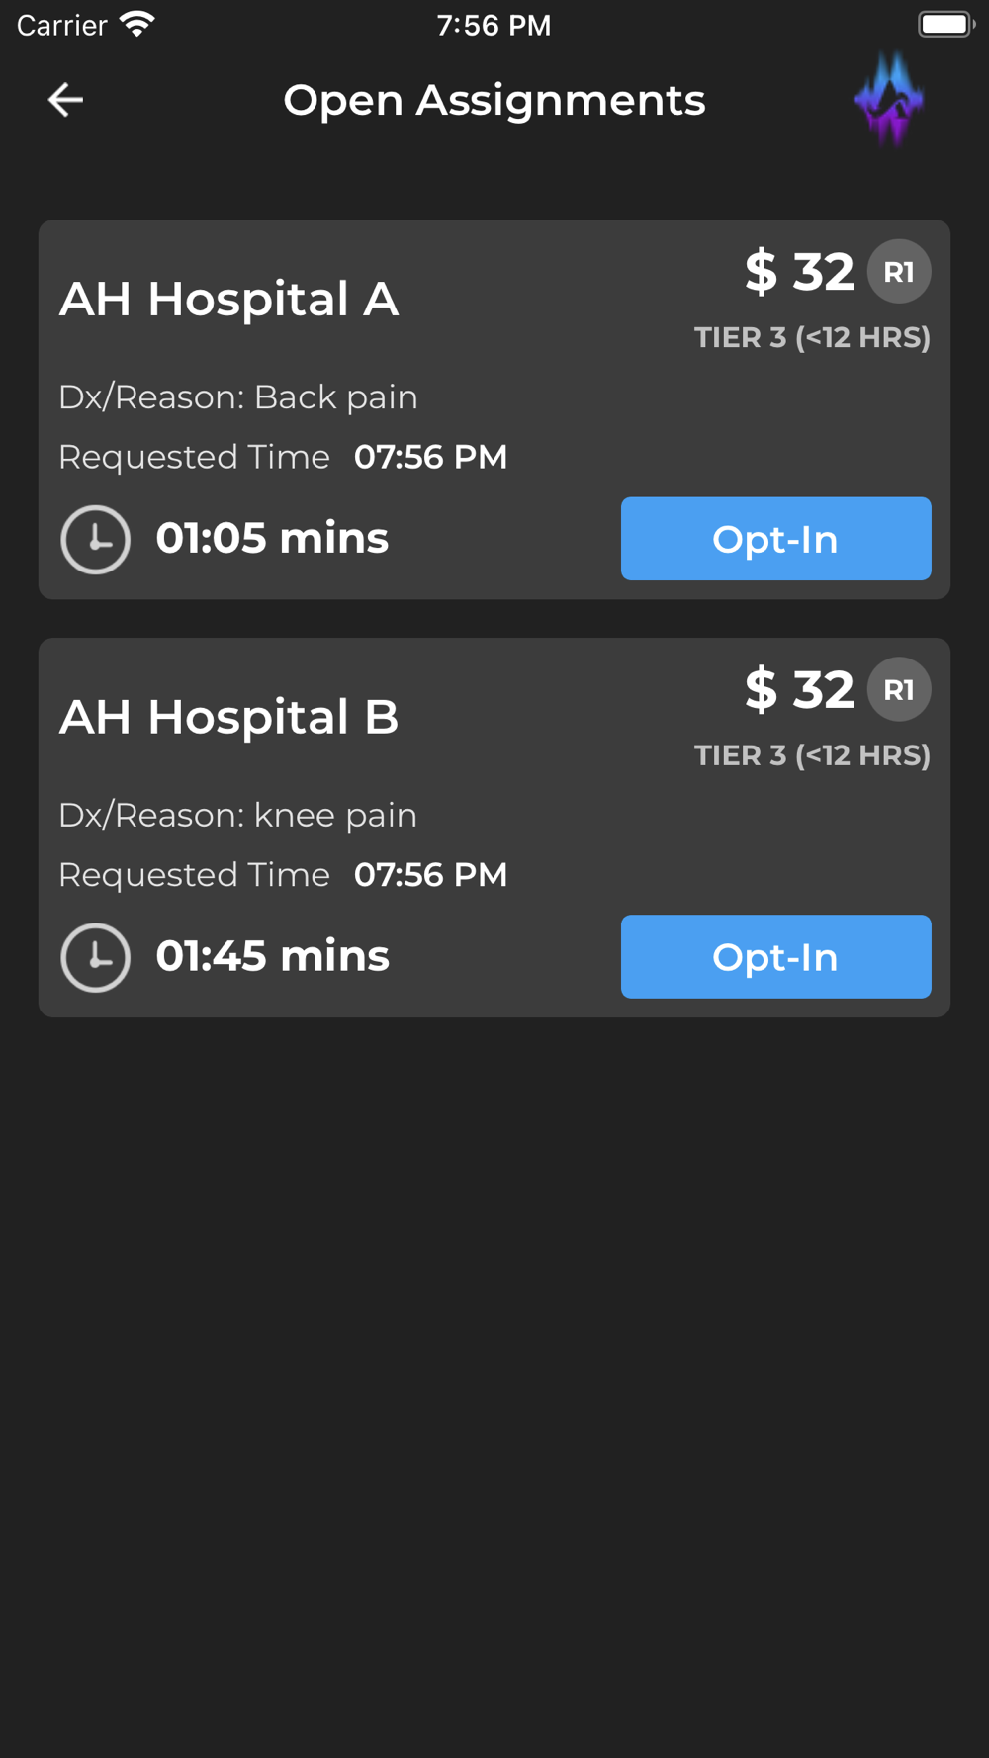Viewport: 989px width, 1758px height.
Task: Tap the R1 badge on AH Hospital A
Action: 899,272
